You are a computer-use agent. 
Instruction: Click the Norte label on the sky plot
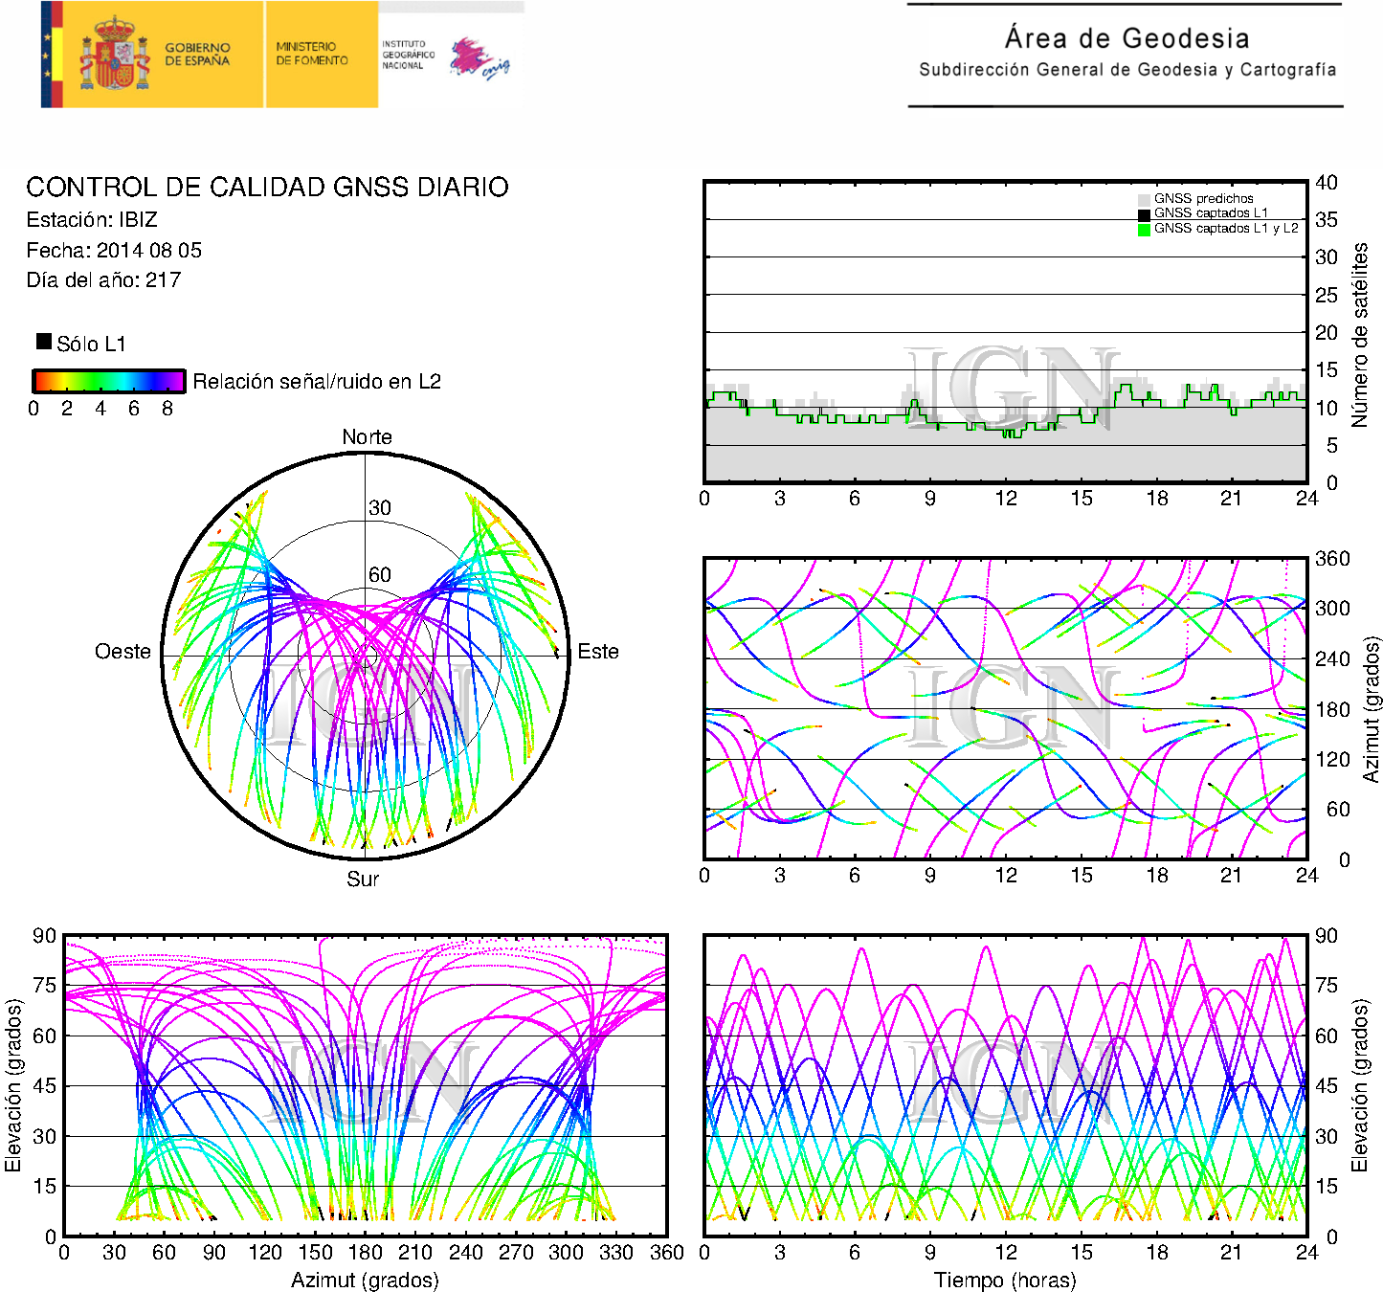point(367,437)
